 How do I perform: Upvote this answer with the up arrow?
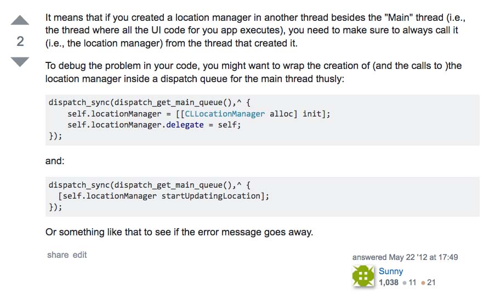20,21
